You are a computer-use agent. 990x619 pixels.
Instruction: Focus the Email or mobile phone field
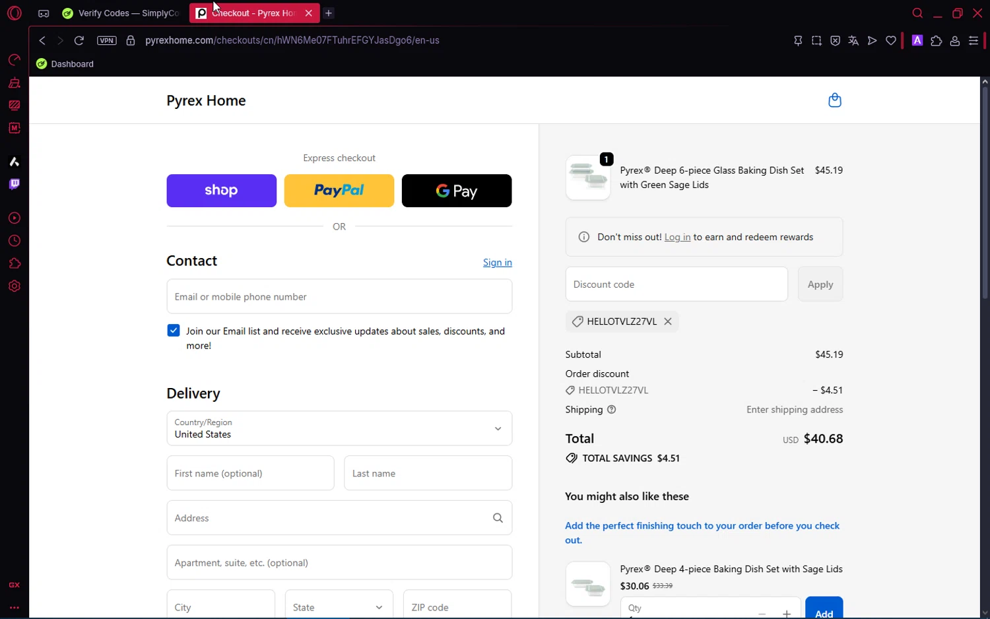click(x=339, y=296)
